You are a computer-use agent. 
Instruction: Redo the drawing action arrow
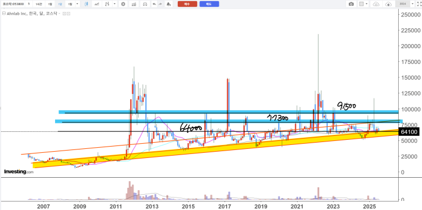160,4
